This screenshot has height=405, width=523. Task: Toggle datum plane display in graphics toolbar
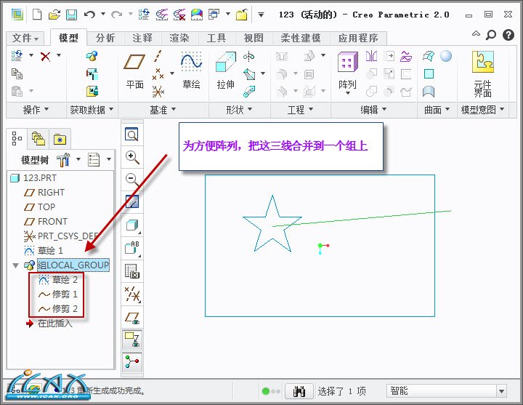pyautogui.click(x=131, y=318)
